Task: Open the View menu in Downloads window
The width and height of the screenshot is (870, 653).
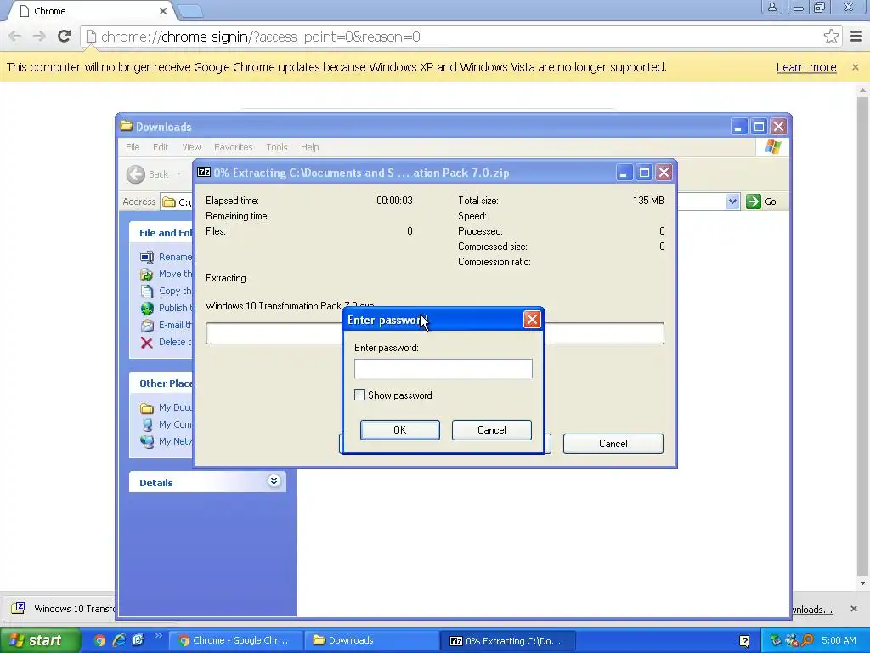Action: pos(191,147)
